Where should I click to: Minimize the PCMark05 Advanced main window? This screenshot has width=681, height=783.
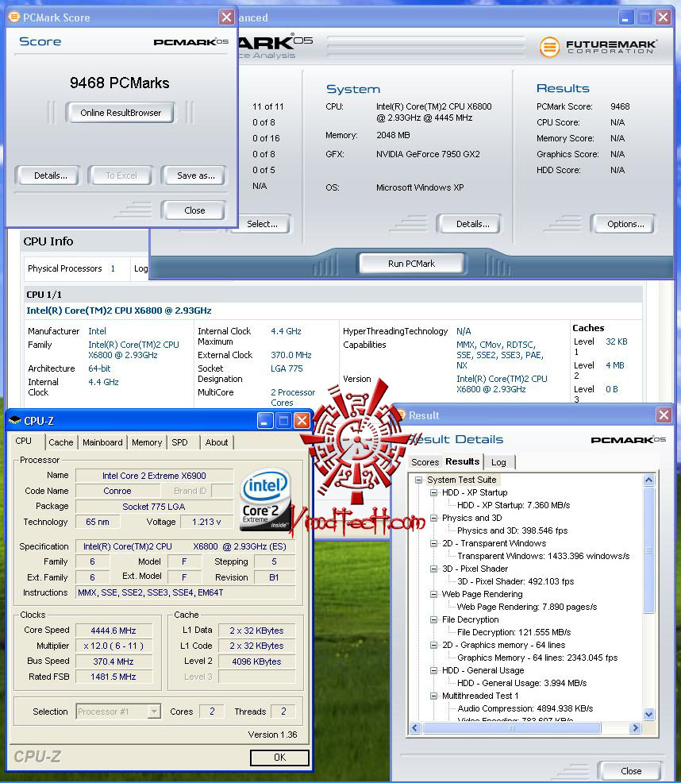pos(626,17)
